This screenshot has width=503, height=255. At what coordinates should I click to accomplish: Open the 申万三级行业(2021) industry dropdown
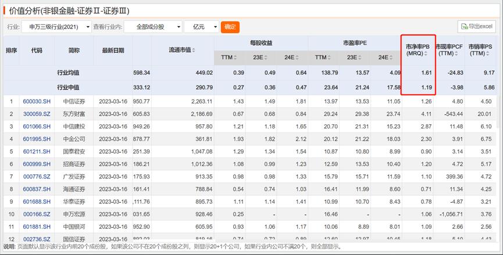point(56,27)
